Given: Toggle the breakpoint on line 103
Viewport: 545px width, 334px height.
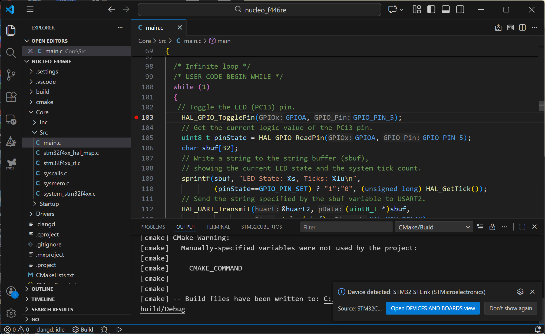Looking at the screenshot, I should 136,117.
